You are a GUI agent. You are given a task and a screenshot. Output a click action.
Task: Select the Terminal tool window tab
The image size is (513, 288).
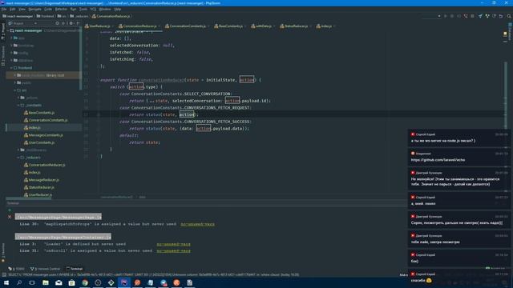pos(75,269)
